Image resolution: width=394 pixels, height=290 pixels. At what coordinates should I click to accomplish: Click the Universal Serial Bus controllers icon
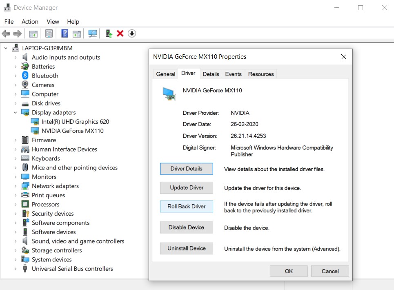pos(25,268)
